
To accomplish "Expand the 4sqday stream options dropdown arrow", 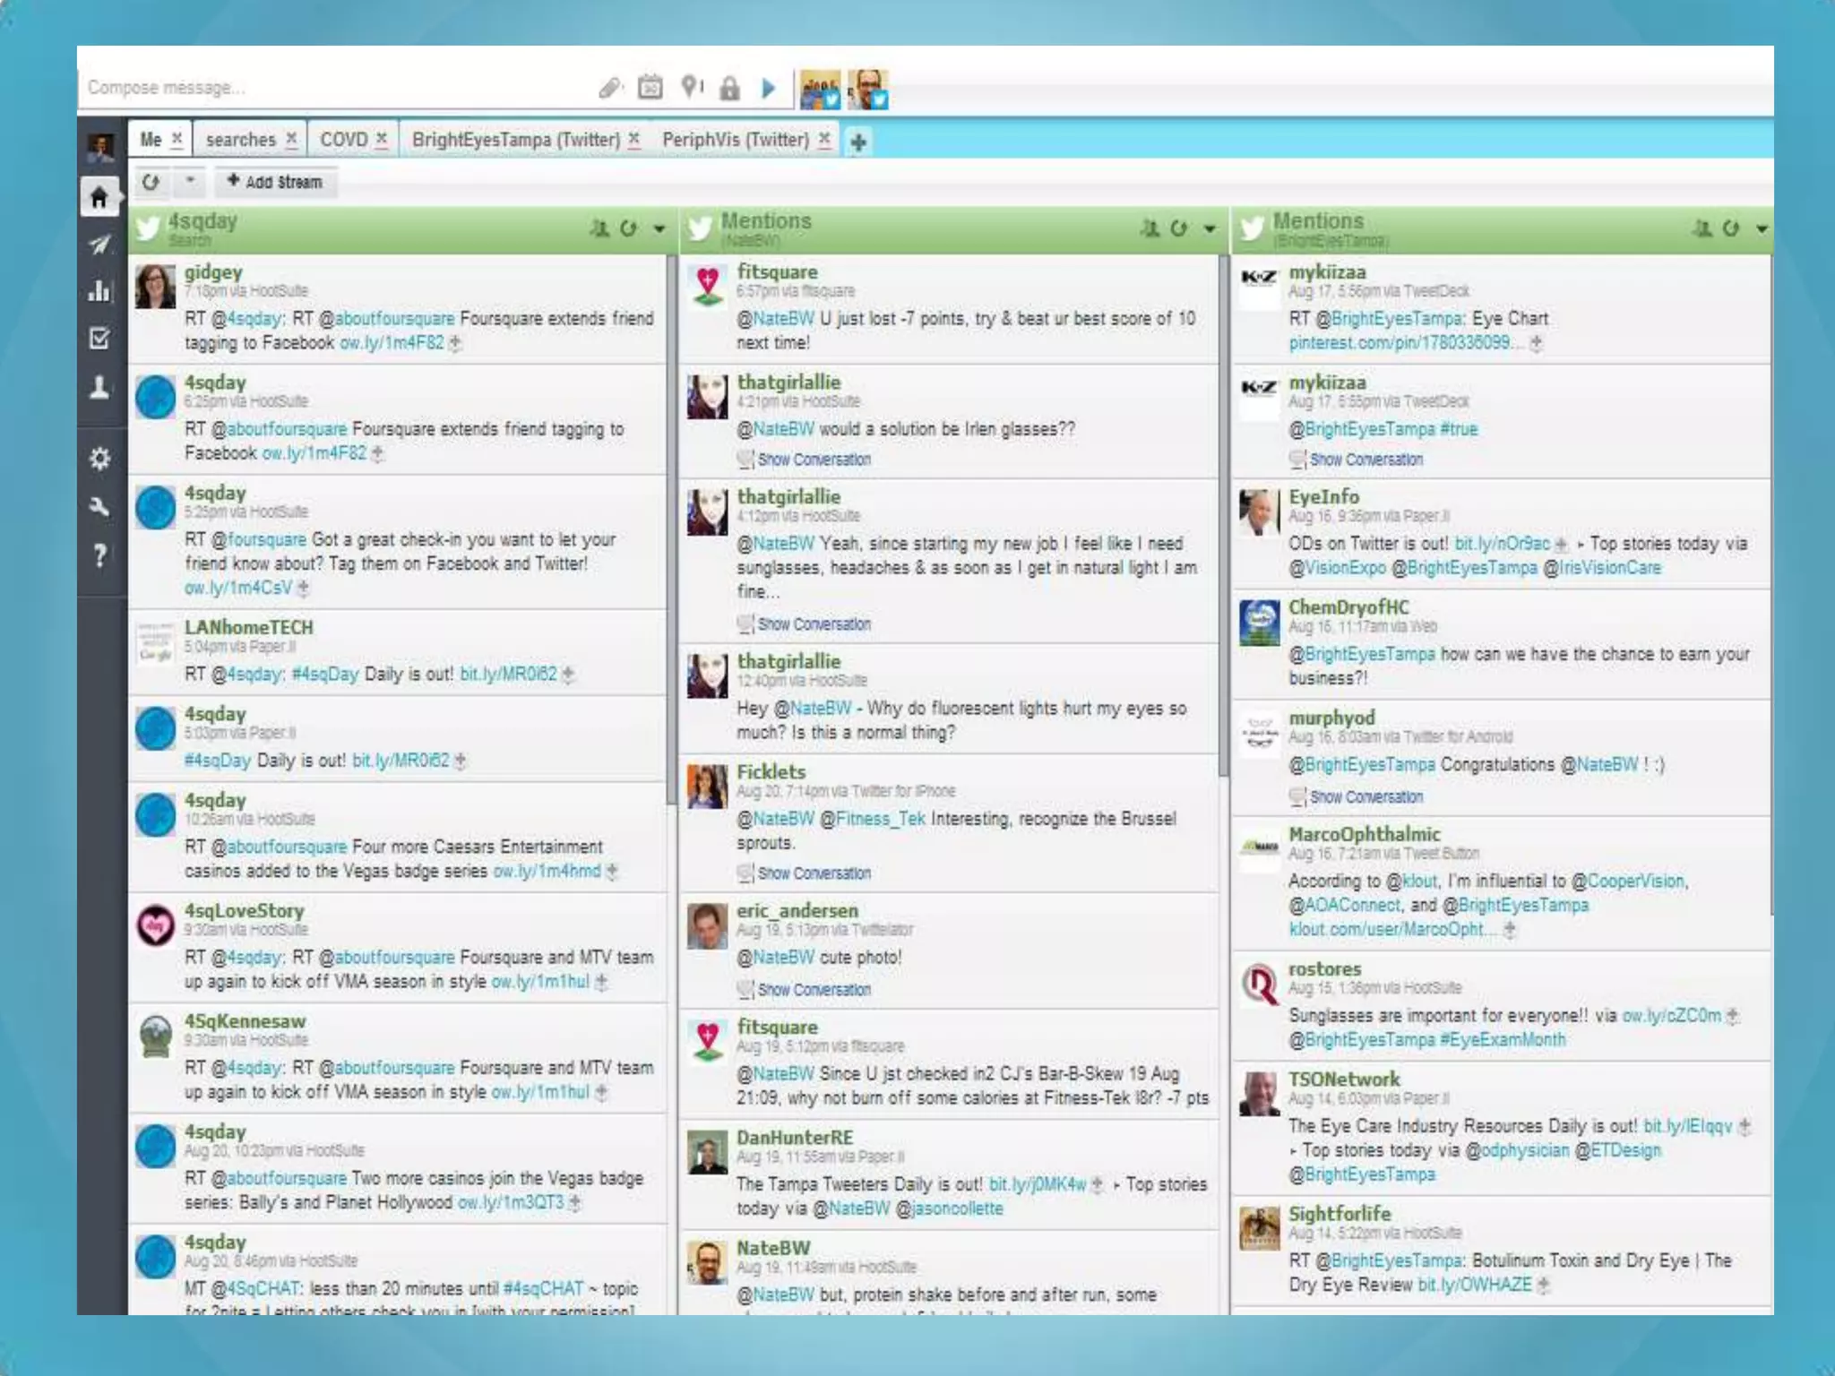I will coord(659,229).
